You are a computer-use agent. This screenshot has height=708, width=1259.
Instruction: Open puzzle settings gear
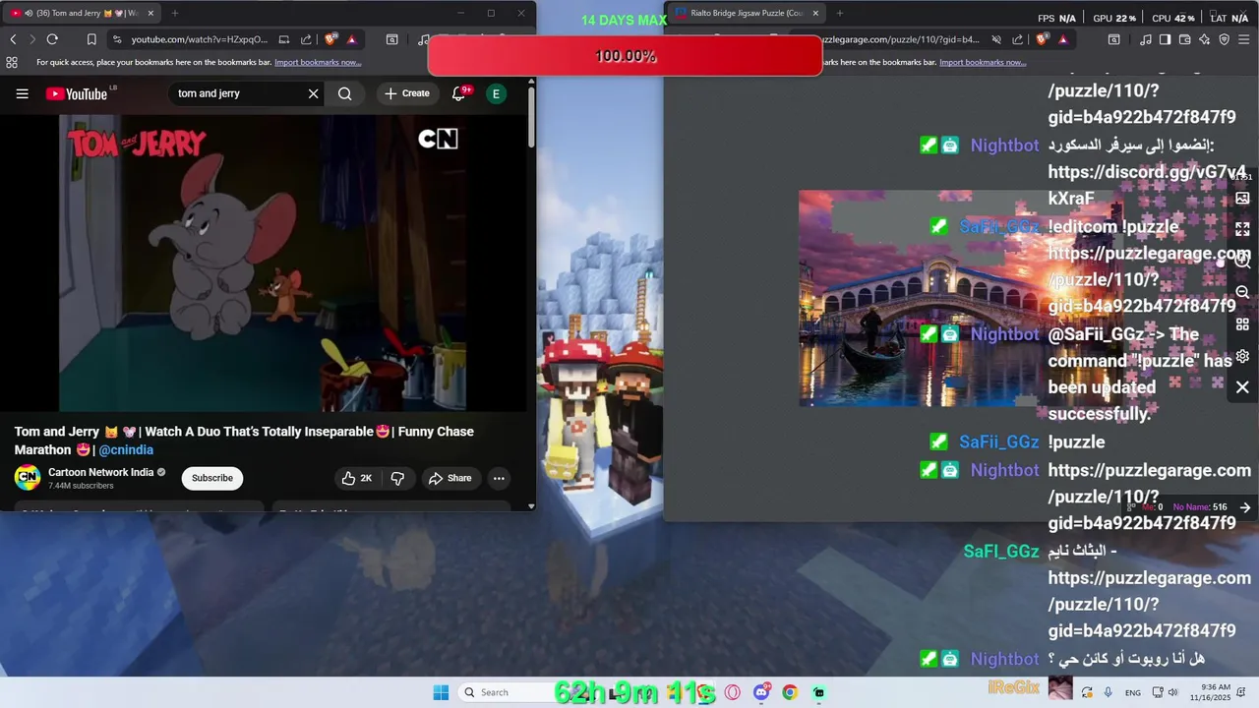pos(1242,356)
